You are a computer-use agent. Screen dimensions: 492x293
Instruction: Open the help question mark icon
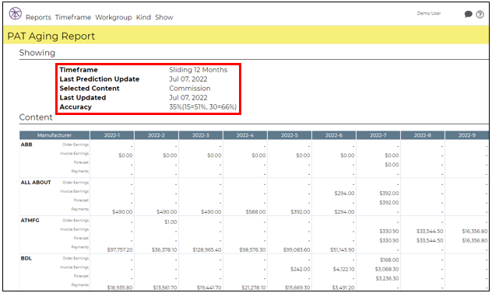point(480,14)
